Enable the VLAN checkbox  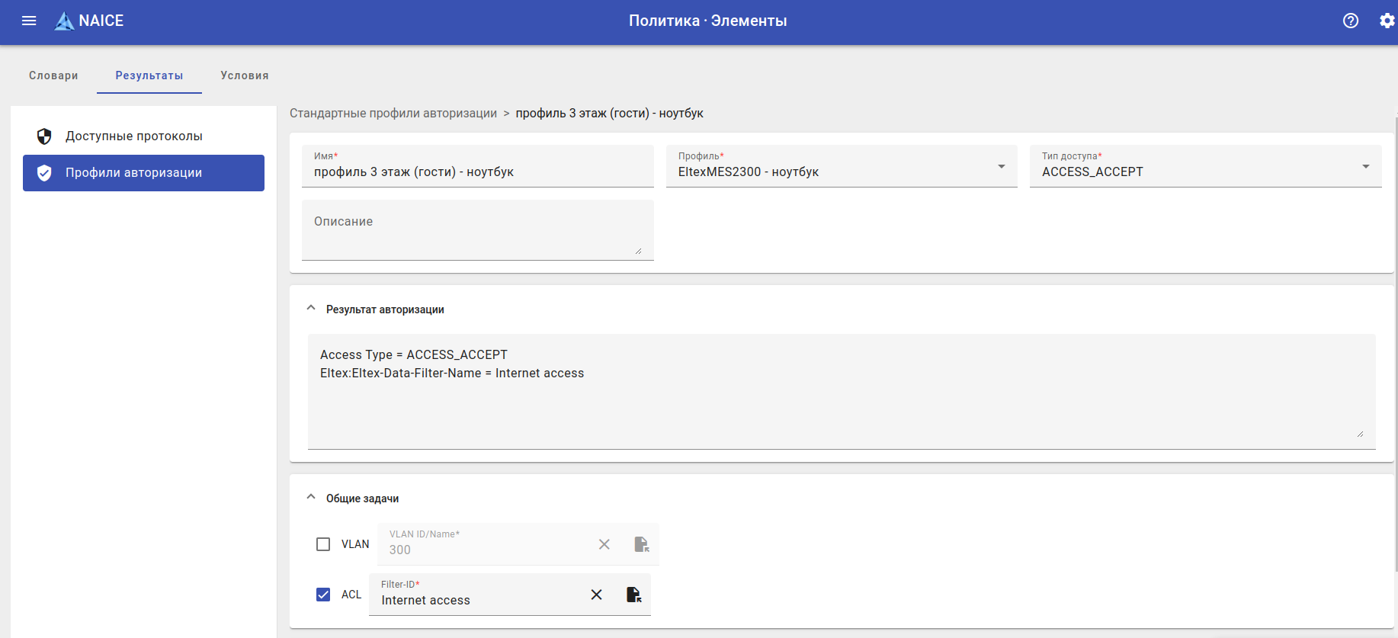click(x=323, y=544)
